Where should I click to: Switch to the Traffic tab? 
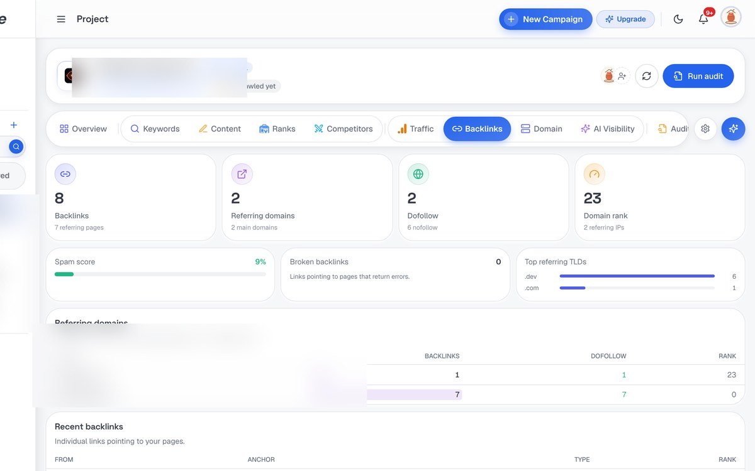click(415, 129)
